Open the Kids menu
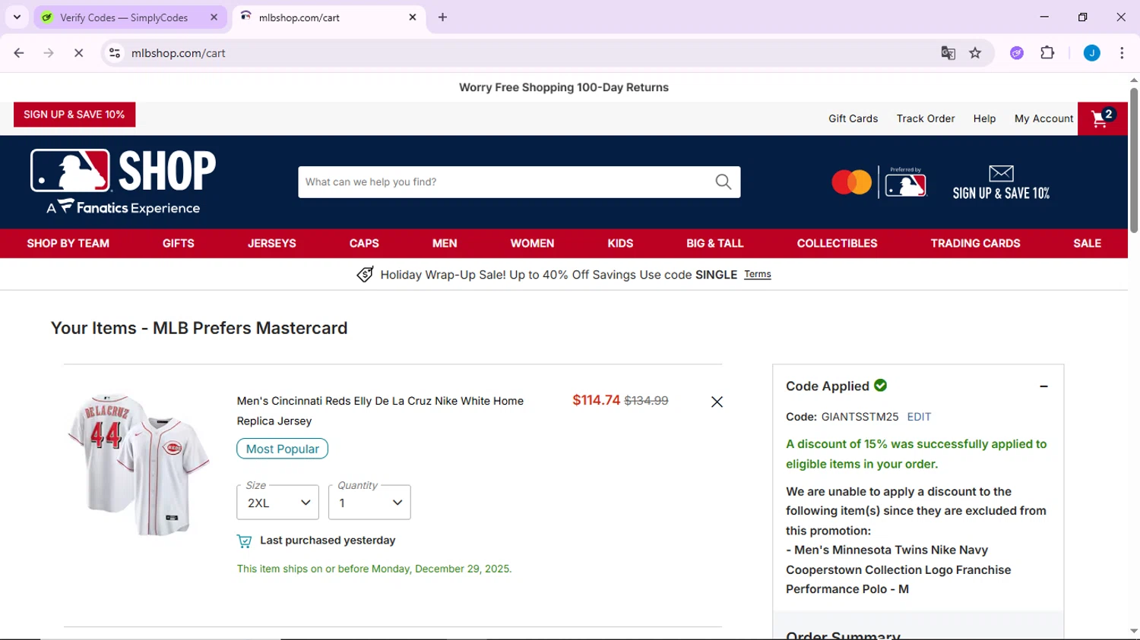Screen dimensions: 1140x640 [x=620, y=244]
